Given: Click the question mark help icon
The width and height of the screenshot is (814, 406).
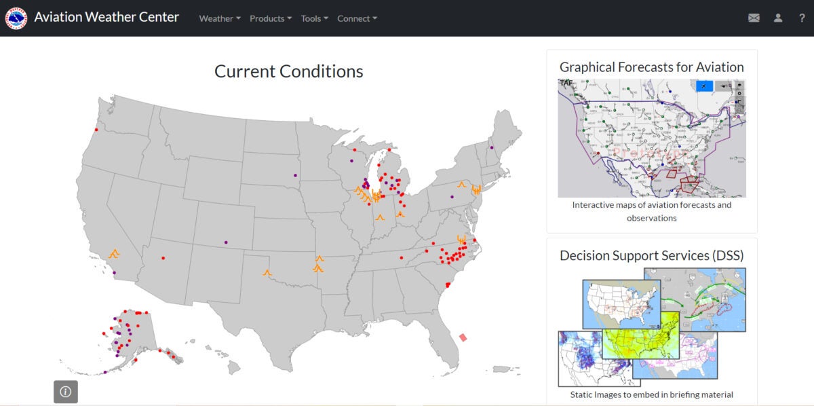Looking at the screenshot, I should coord(802,18).
